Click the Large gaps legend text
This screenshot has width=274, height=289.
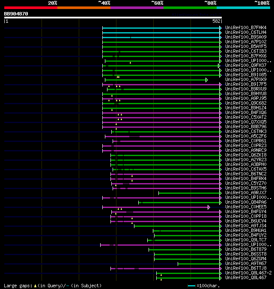click(18, 286)
